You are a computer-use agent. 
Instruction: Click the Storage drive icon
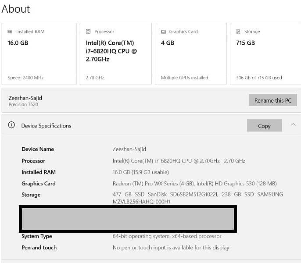click(238, 32)
